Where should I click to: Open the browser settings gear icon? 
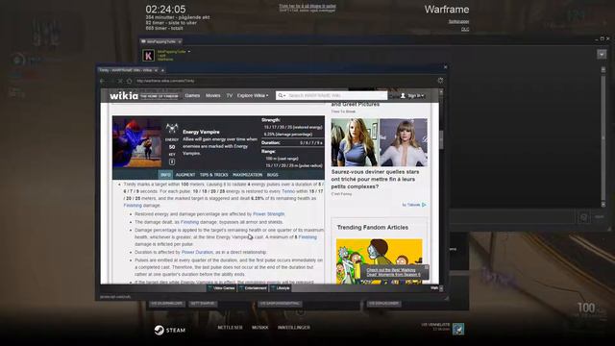(440, 81)
